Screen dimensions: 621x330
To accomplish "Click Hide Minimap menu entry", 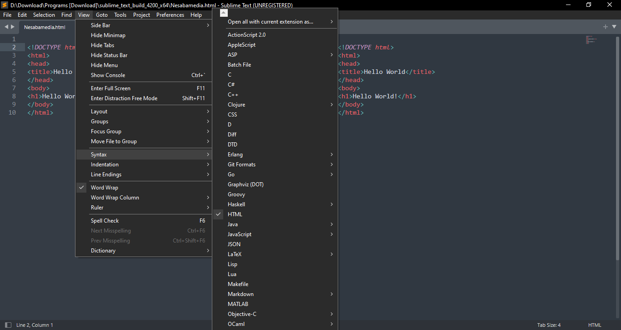I will pos(108,35).
